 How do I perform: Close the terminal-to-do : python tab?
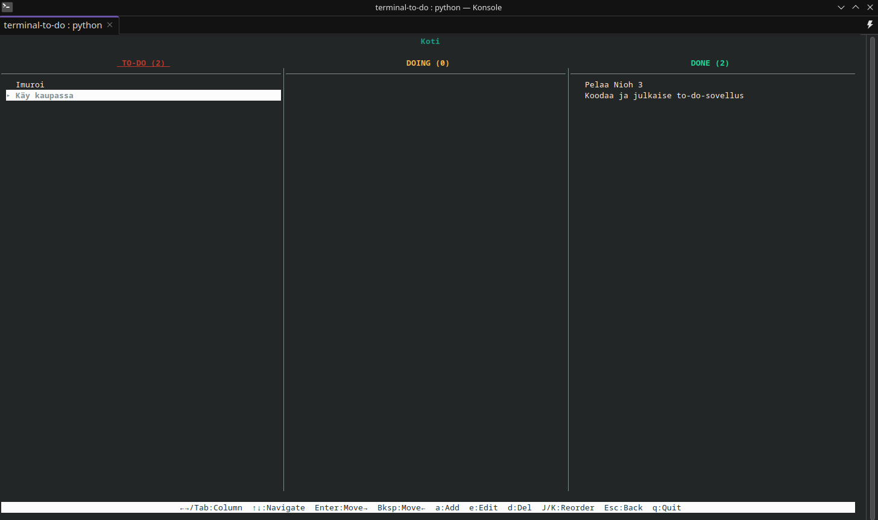pos(110,25)
